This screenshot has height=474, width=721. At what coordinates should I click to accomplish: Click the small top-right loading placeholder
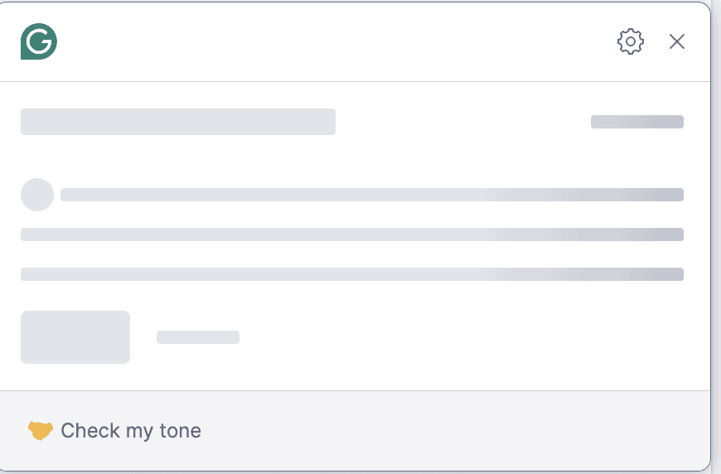(x=636, y=122)
